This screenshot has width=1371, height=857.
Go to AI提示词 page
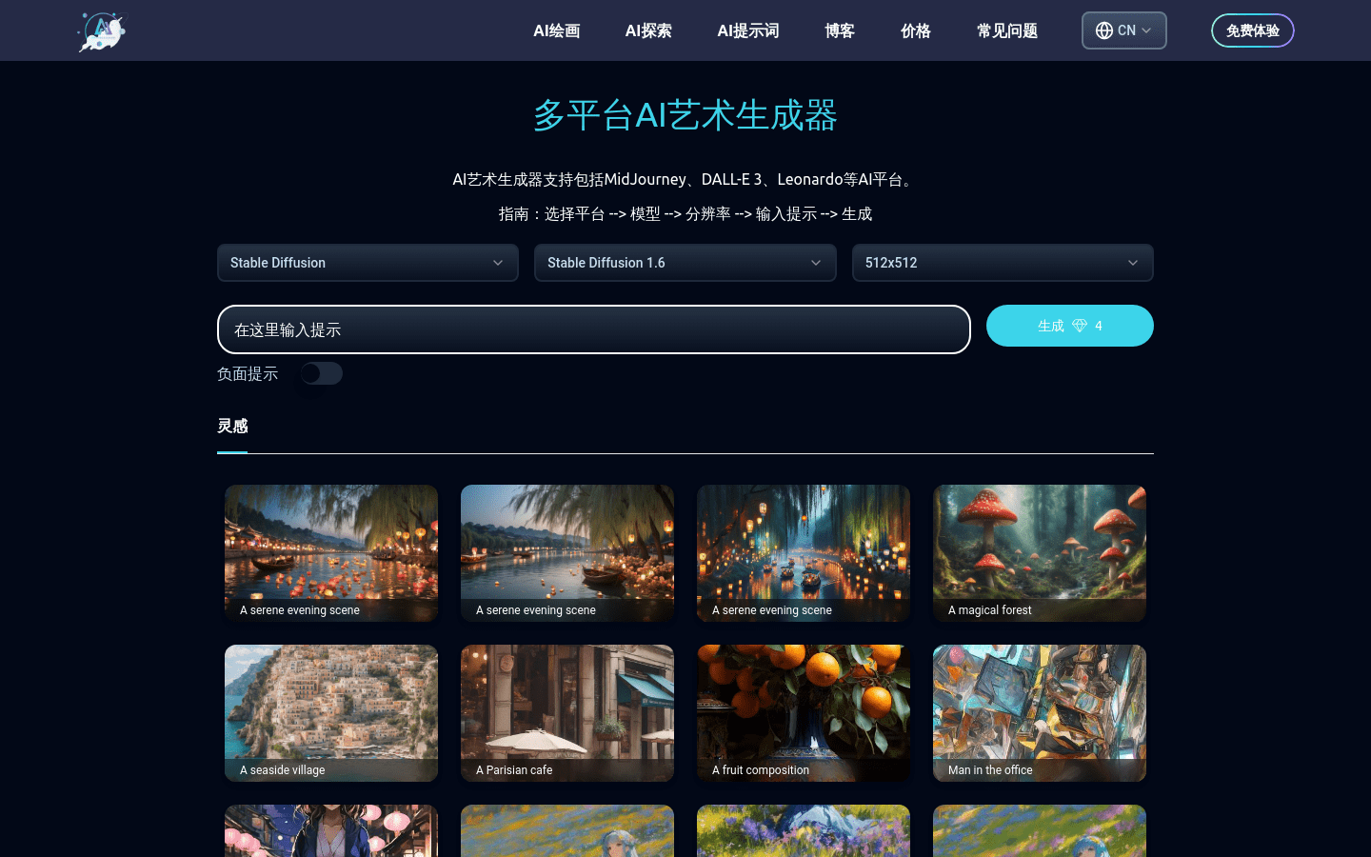pos(748,30)
